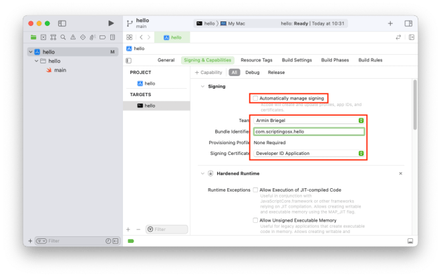
Task: Toggle the navigator sidebar panel icon
Action: coord(62,23)
